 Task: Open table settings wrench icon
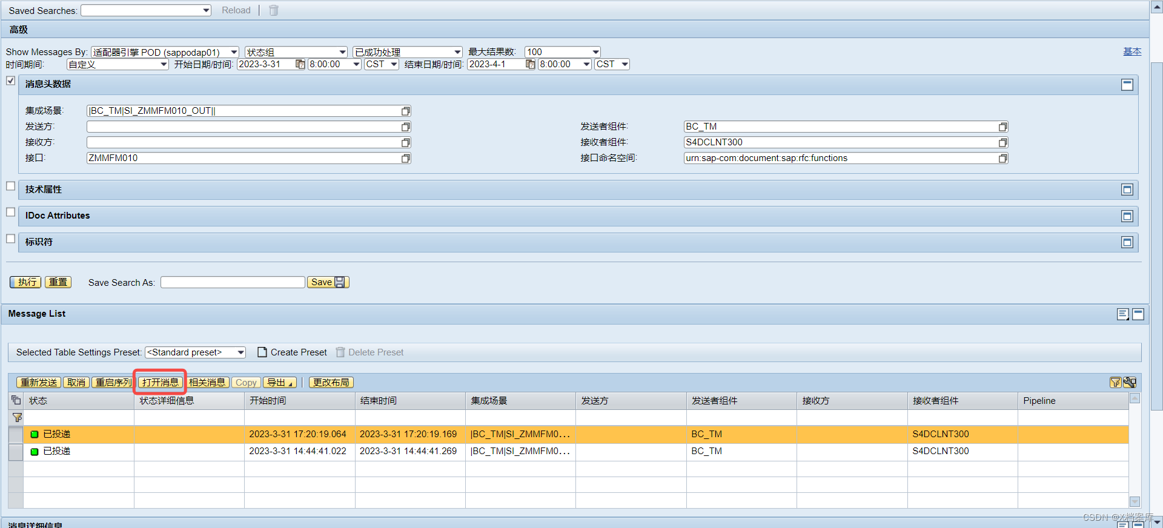(1130, 382)
